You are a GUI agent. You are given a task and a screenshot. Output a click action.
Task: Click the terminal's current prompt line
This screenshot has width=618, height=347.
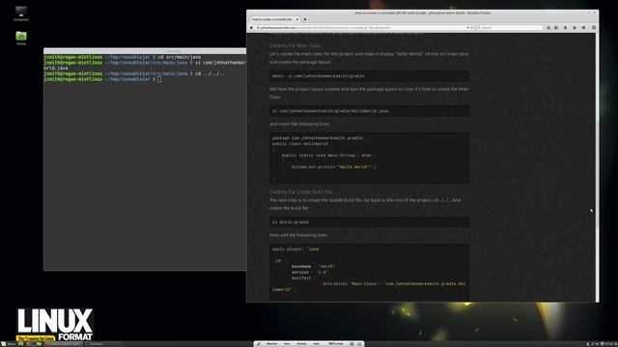pyautogui.click(x=102, y=79)
